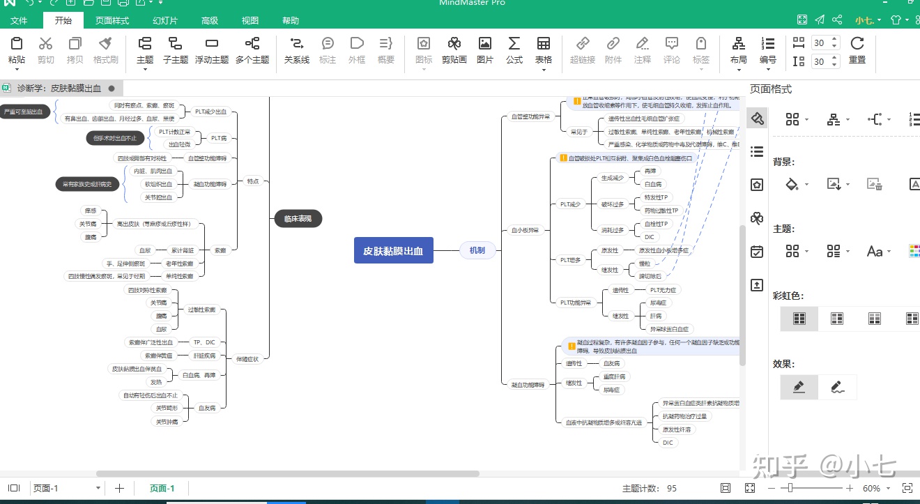The height and width of the screenshot is (504, 920).
Task: Select the first rainbow color option
Action: pyautogui.click(x=799, y=319)
